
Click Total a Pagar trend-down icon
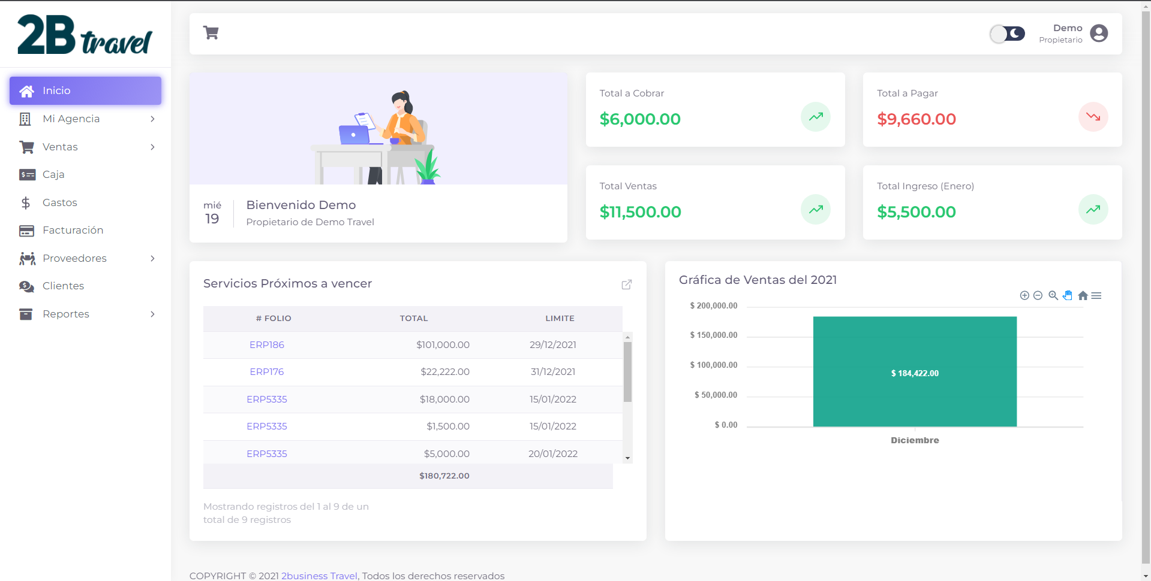(x=1093, y=117)
